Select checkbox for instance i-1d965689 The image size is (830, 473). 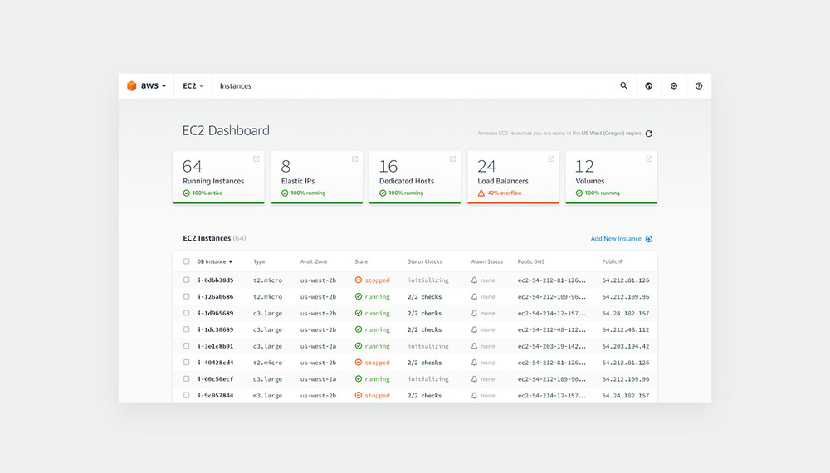click(186, 313)
